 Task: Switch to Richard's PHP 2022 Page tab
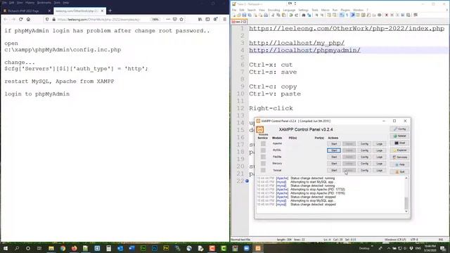(x=27, y=11)
